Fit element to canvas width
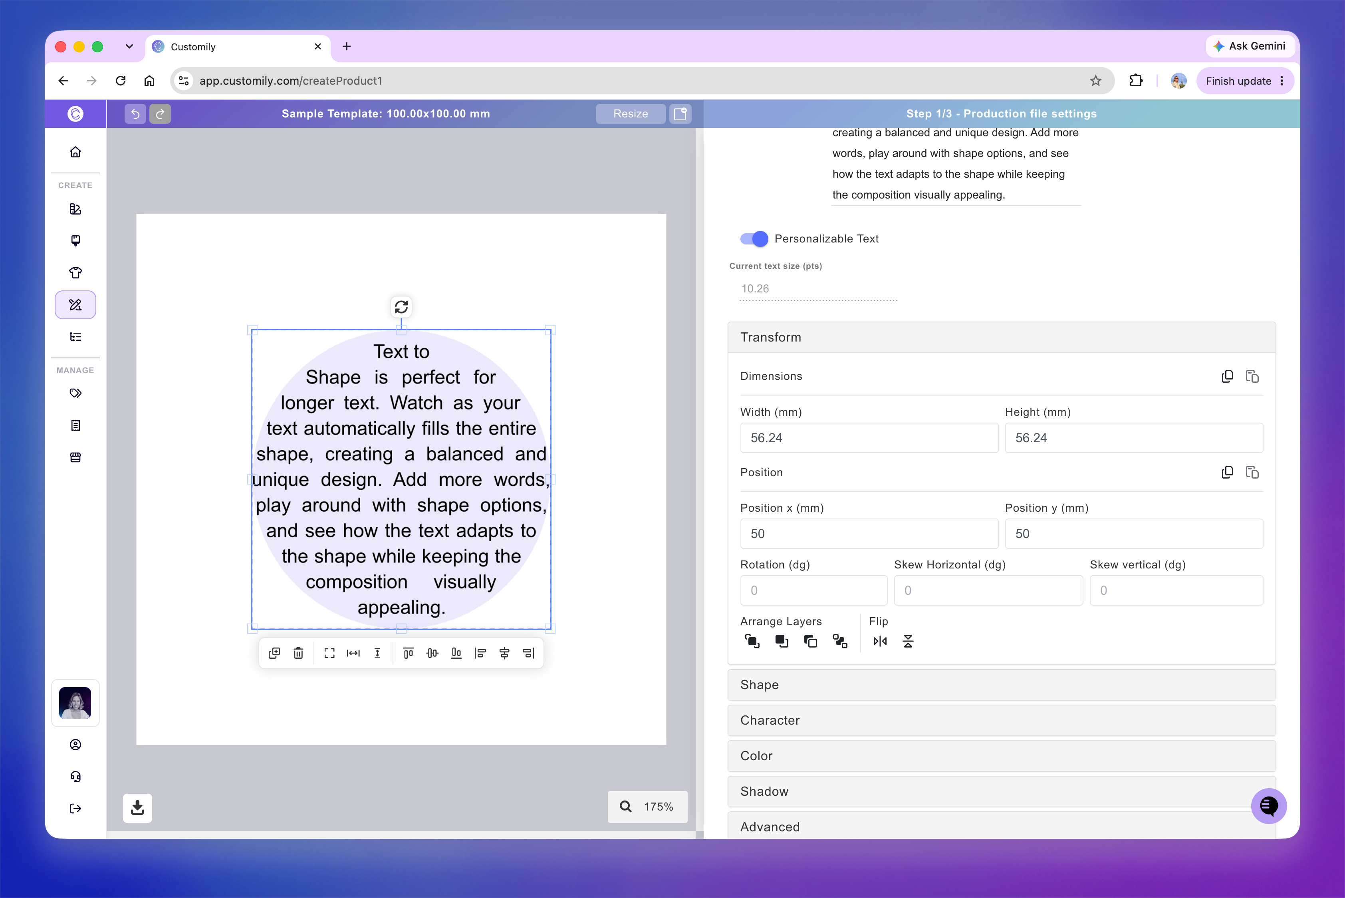This screenshot has height=898, width=1345. [353, 653]
